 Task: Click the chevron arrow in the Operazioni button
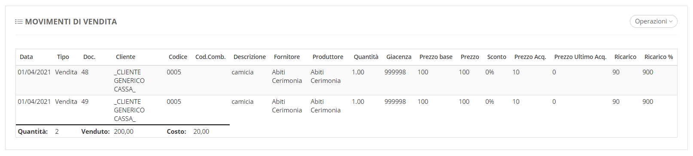671,22
